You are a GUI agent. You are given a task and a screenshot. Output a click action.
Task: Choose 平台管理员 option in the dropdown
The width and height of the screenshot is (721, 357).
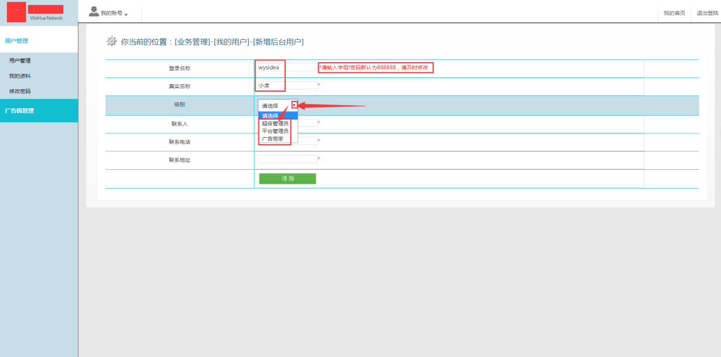tap(275, 131)
